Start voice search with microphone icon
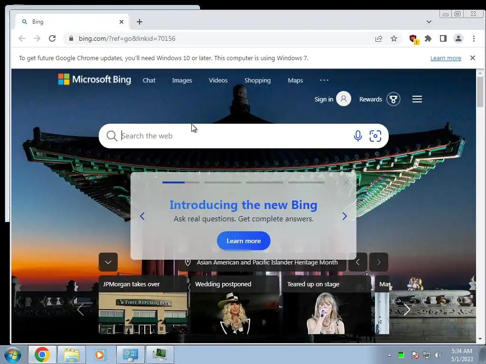The width and height of the screenshot is (486, 364). (358, 136)
